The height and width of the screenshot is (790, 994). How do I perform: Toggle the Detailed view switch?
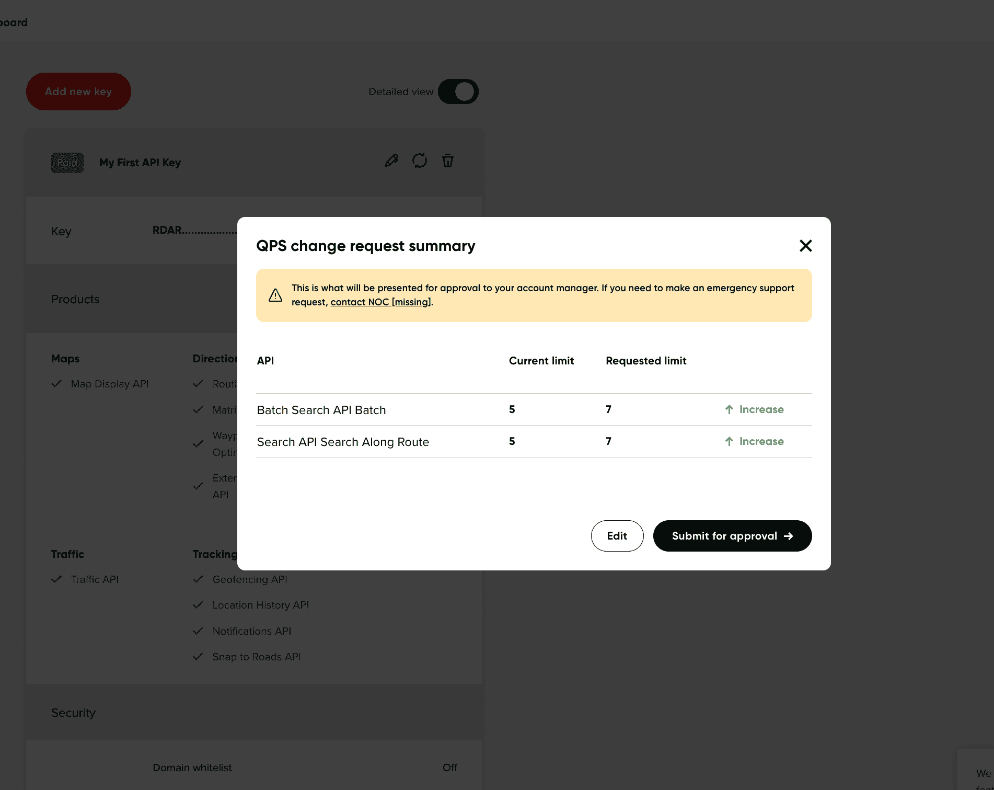458,91
